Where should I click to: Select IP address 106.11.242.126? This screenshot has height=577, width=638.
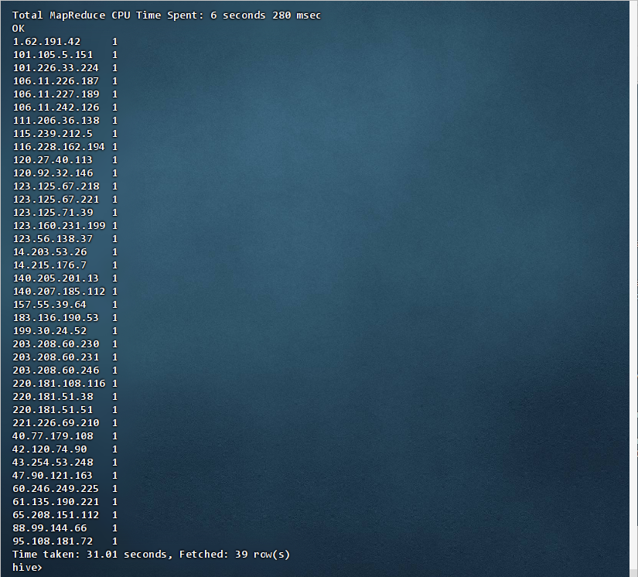[x=56, y=107]
